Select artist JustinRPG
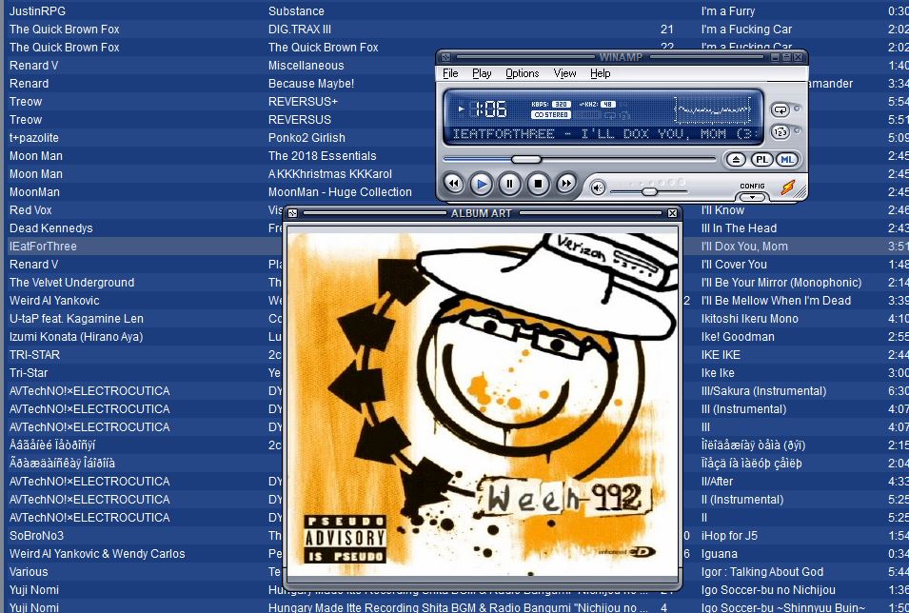The width and height of the screenshot is (909, 613). 38,11
